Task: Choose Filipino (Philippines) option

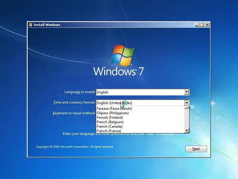Action: point(140,113)
